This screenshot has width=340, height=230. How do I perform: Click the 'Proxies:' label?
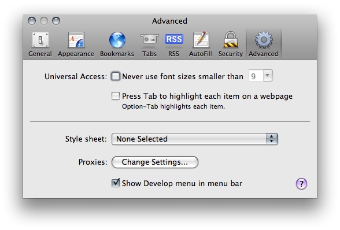[x=93, y=162]
